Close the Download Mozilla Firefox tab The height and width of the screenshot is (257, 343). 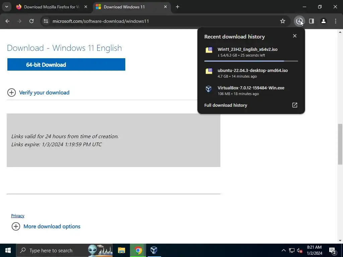[86, 7]
